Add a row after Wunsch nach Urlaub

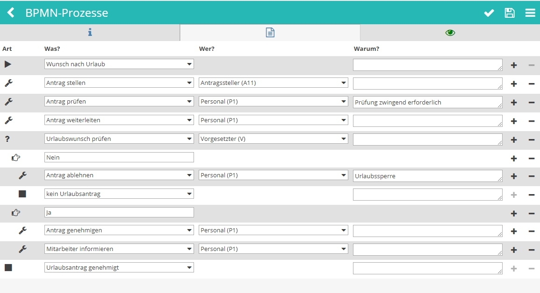click(514, 65)
